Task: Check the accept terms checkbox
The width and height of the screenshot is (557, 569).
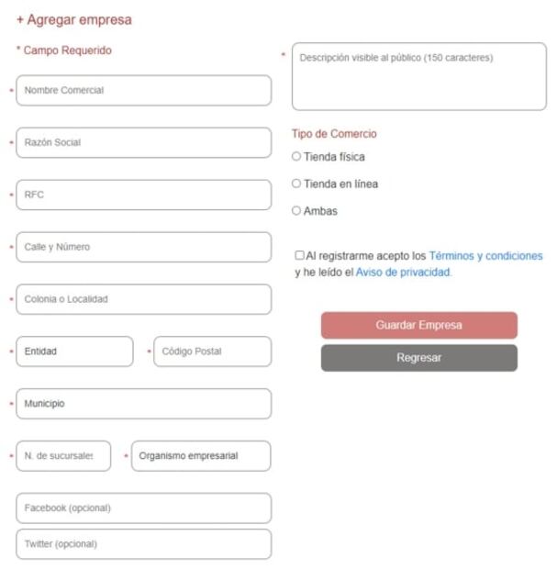Action: tap(300, 256)
